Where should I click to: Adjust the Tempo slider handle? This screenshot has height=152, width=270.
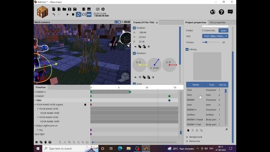pos(206,42)
